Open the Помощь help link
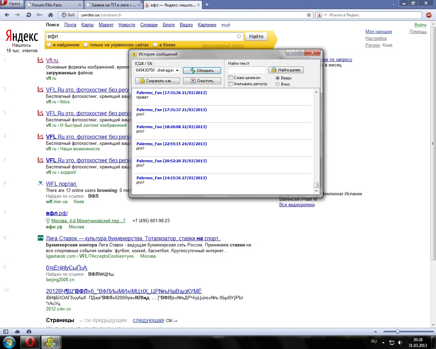436x349 pixels. 418,32
